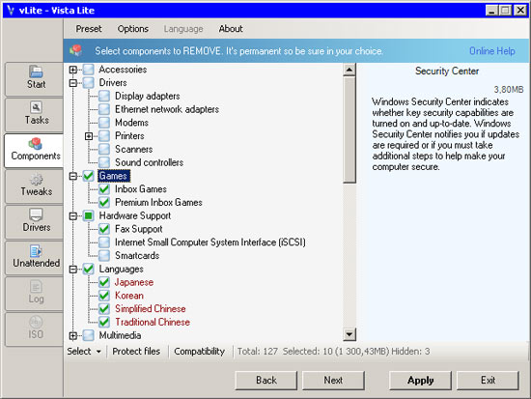This screenshot has height=399, width=531.
Task: Open the Preset menu
Action: pyautogui.click(x=89, y=29)
